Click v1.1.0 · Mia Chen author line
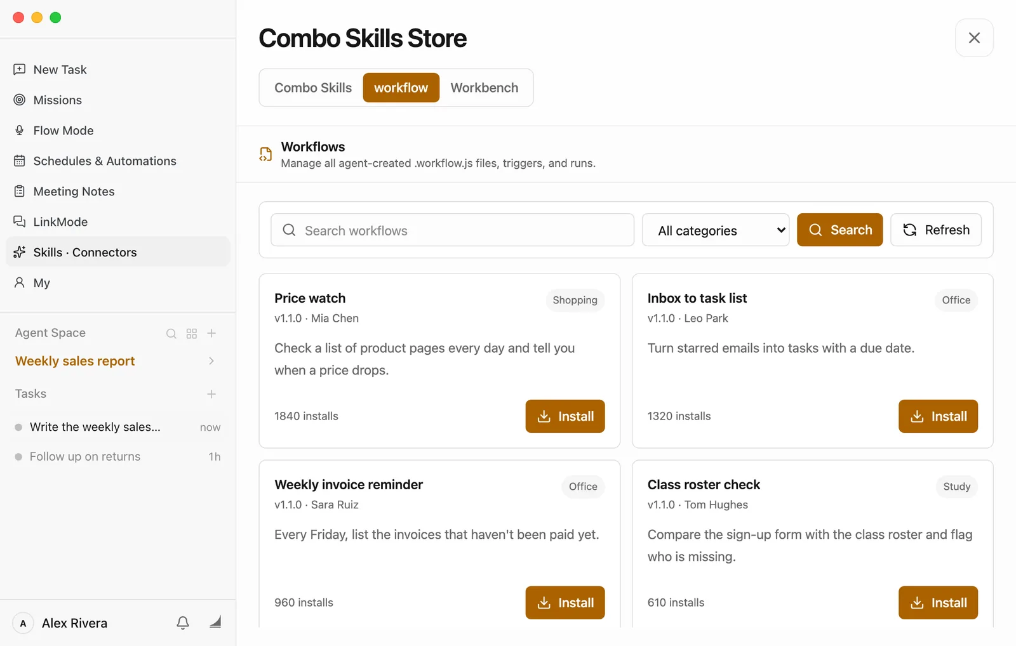 pos(316,319)
